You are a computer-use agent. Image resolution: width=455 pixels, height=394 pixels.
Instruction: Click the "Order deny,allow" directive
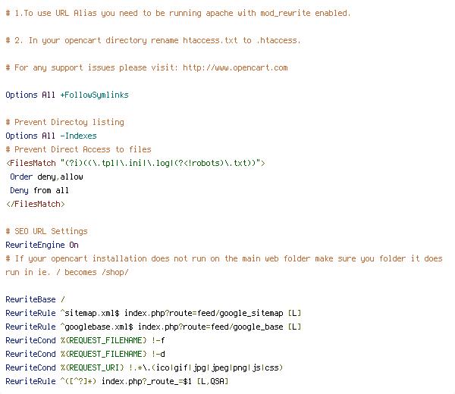[46, 177]
